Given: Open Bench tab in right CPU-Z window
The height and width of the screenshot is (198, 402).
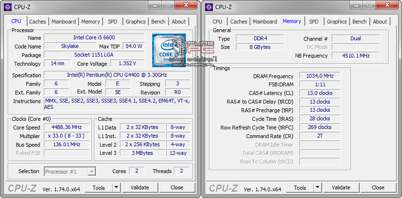Looking at the screenshot, I should pos(360,22).
